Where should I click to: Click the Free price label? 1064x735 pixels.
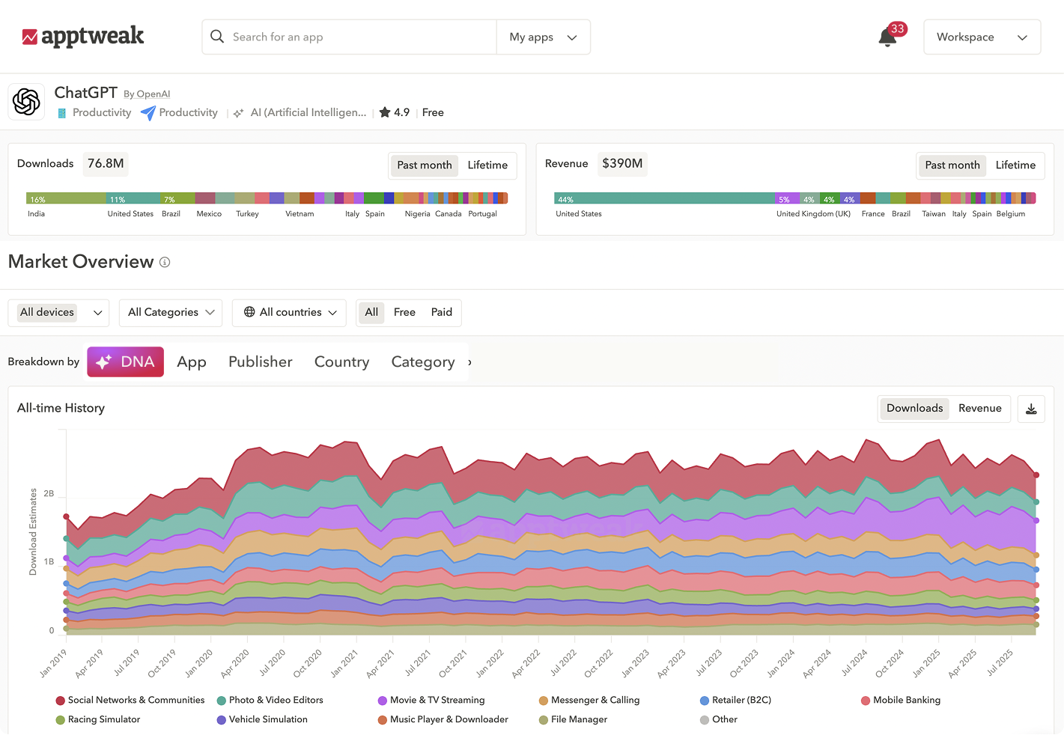pyautogui.click(x=433, y=113)
